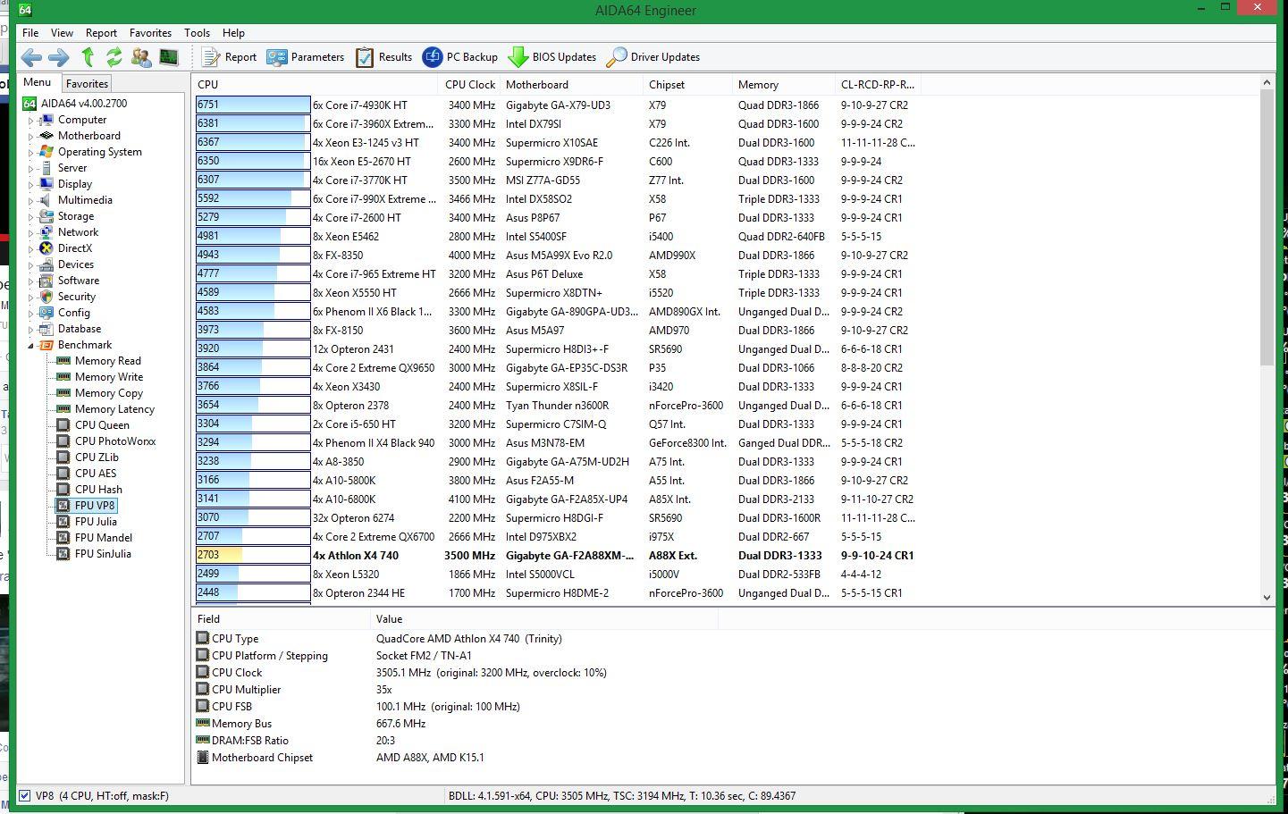
Task: Expand the Server tree node
Action: 30,168
